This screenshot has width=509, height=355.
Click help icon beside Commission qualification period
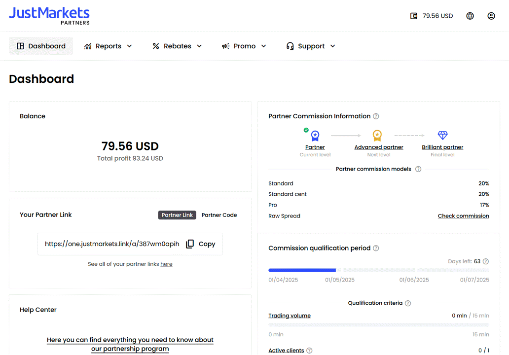(x=376, y=248)
